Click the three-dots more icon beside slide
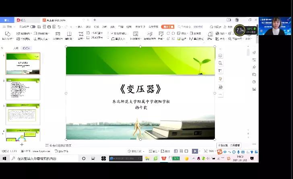This screenshot has height=179, width=293. point(220,95)
